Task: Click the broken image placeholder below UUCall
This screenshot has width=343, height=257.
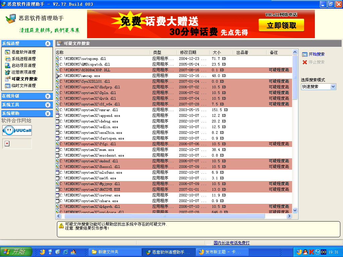Action: (x=7, y=144)
